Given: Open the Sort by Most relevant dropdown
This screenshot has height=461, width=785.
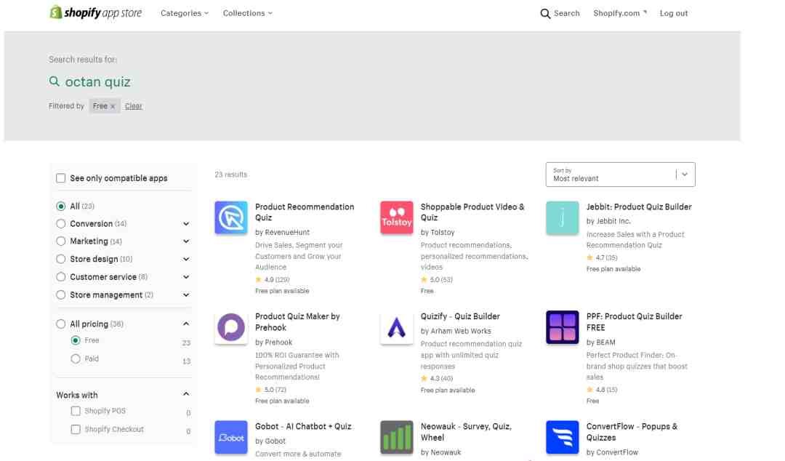Looking at the screenshot, I should [620, 175].
